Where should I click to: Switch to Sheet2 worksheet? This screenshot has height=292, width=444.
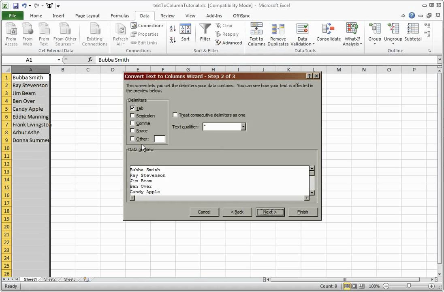coord(49,279)
